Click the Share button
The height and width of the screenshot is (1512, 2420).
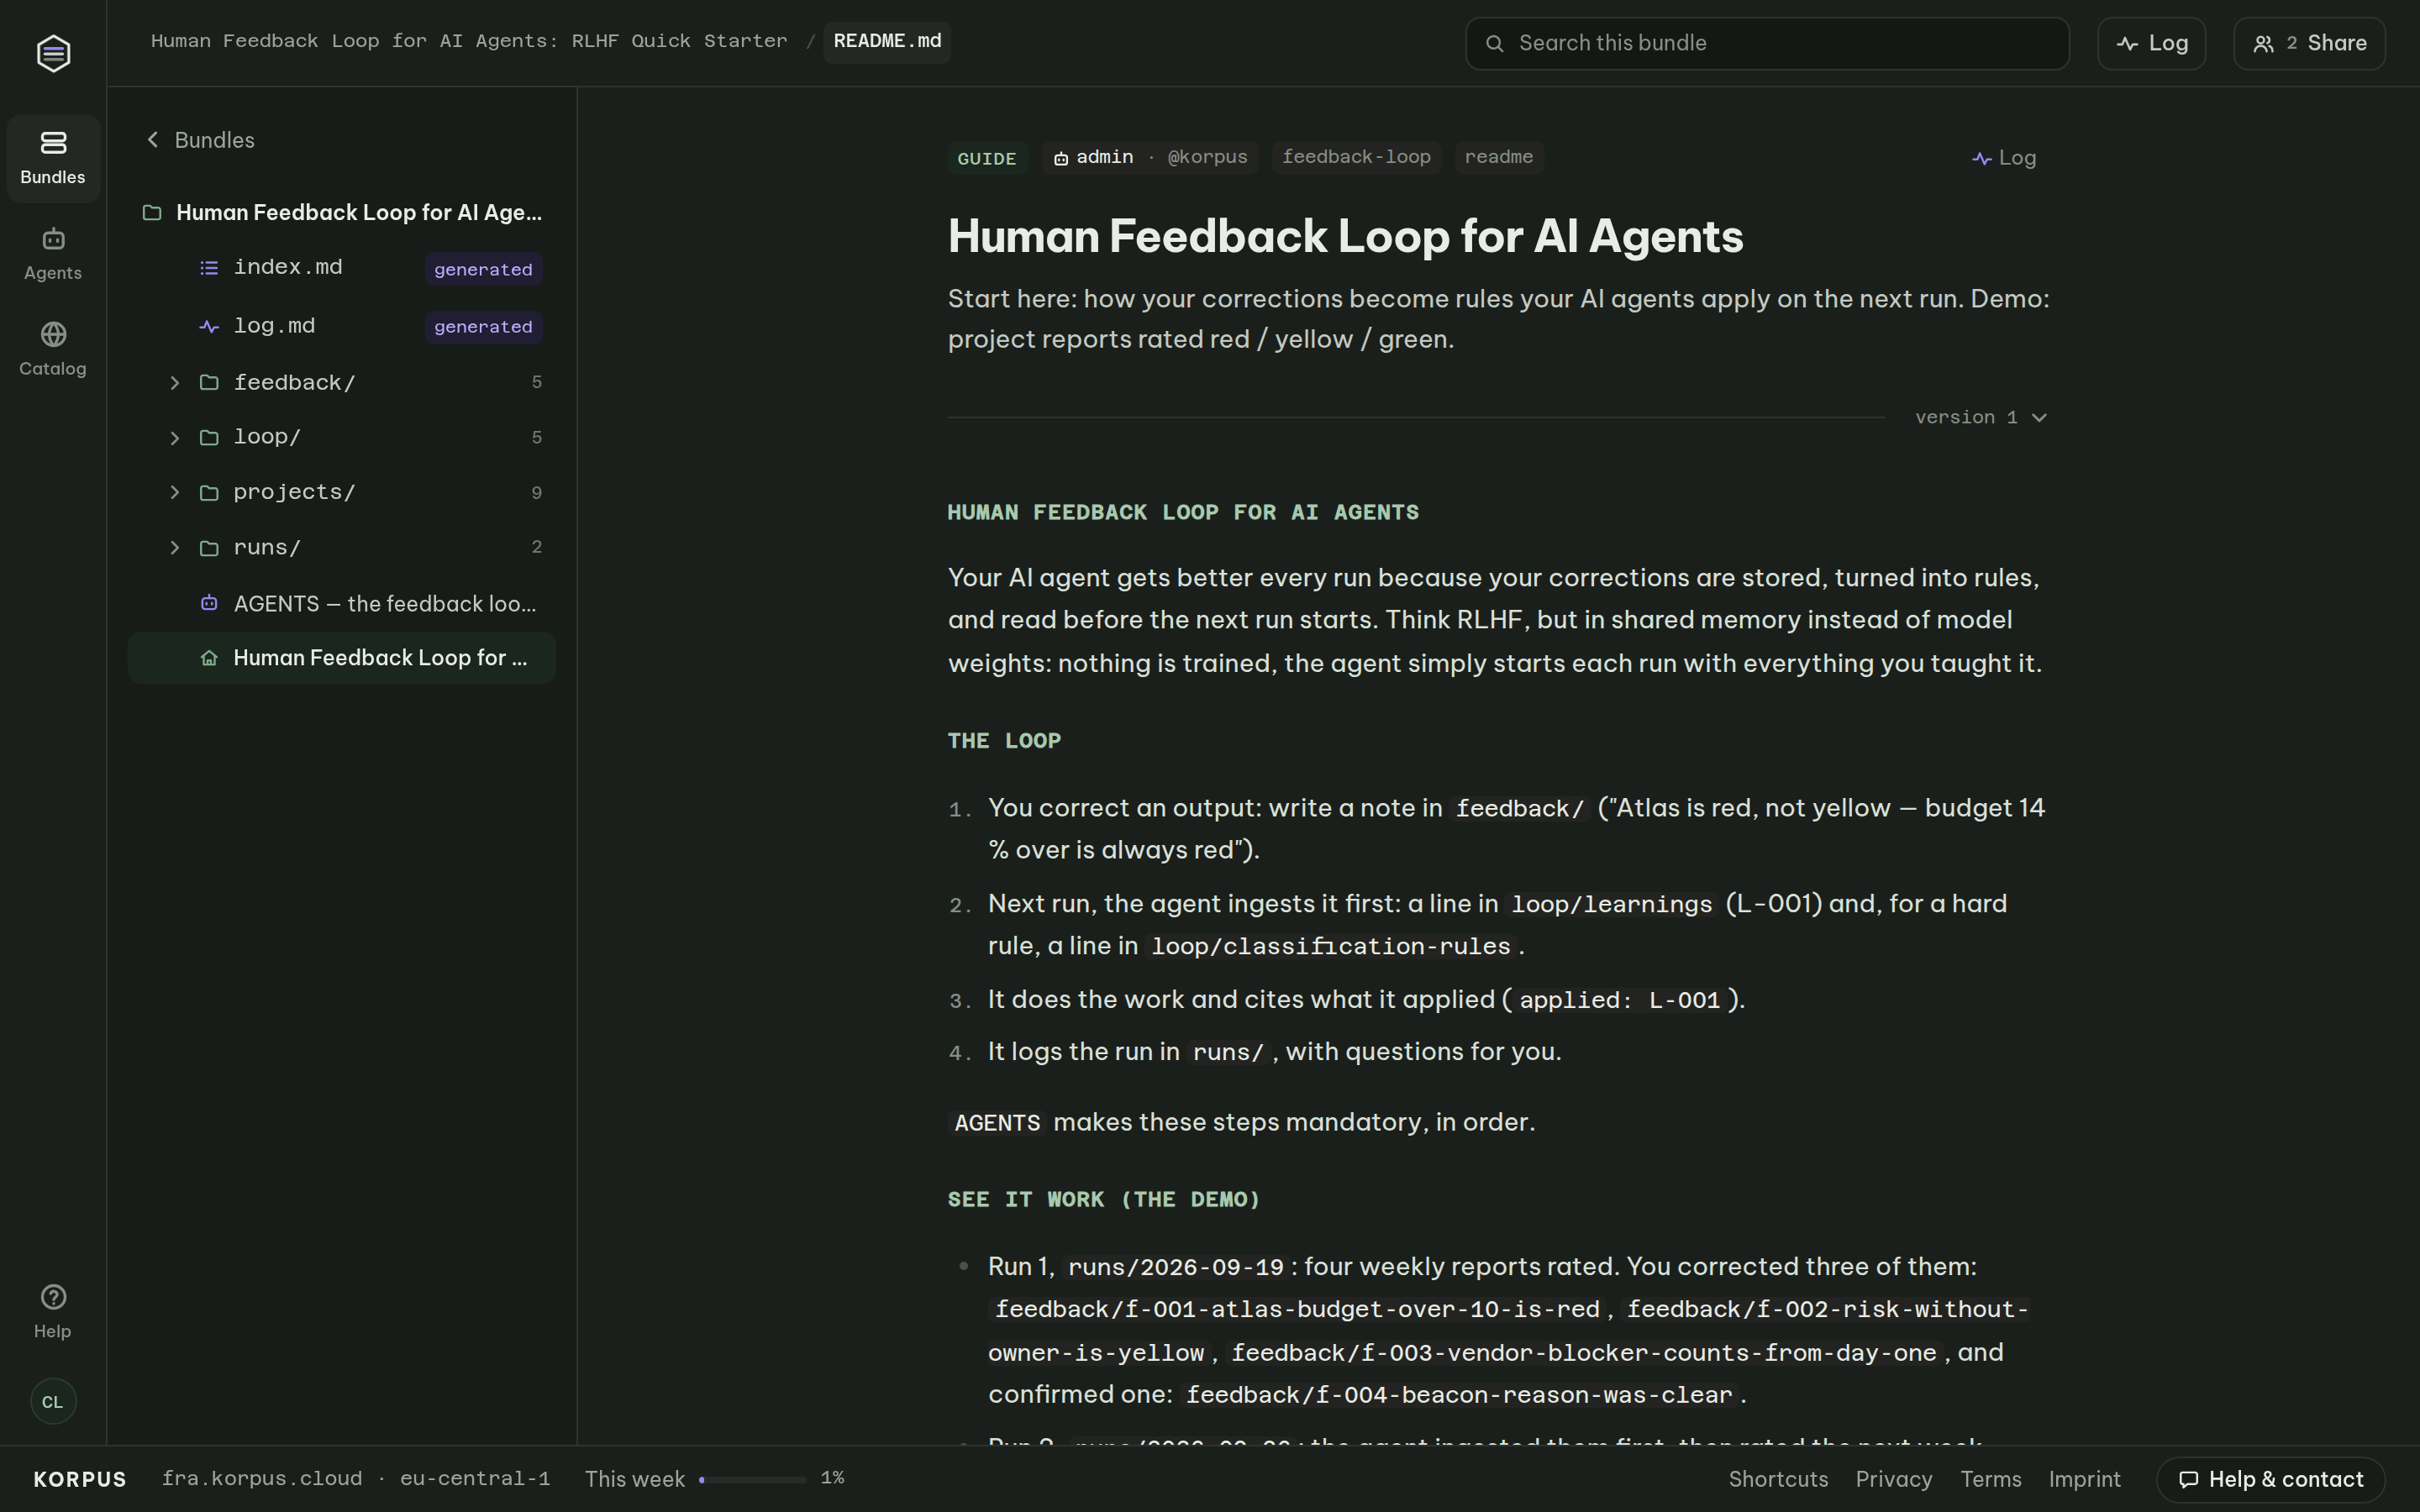coord(2309,43)
